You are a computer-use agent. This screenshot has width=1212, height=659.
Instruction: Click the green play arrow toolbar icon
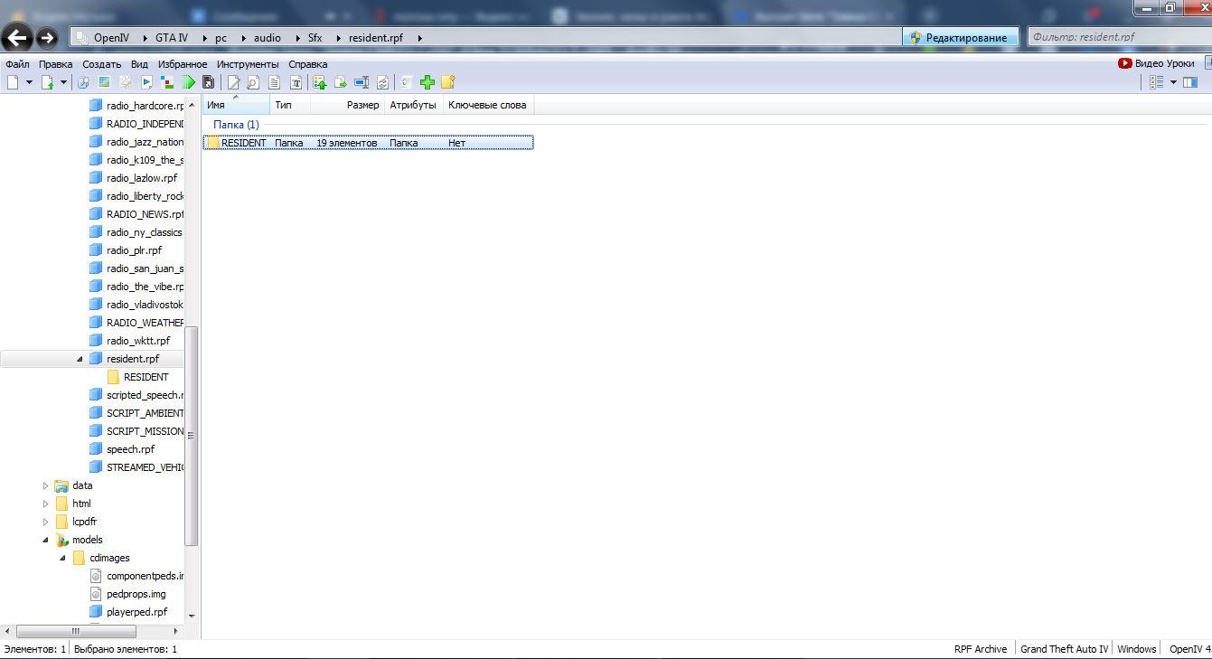coord(188,82)
